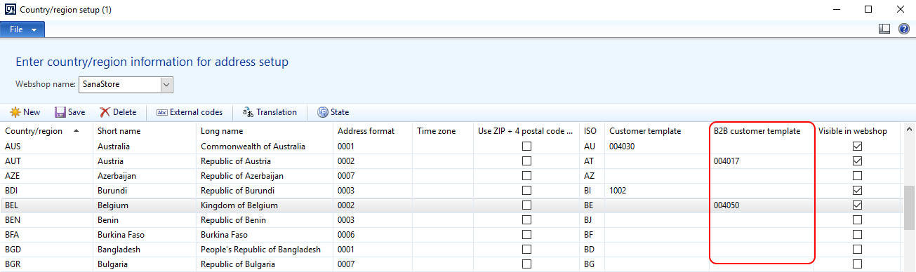Click the Benin short name cell
916x272 pixels.
coord(145,220)
